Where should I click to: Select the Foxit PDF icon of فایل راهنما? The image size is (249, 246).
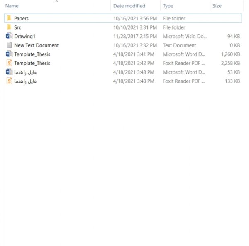[9, 81]
